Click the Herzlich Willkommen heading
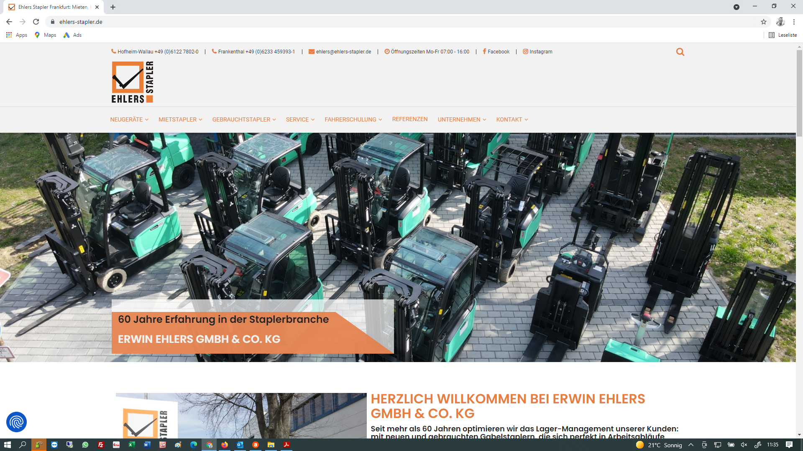Screen dimensions: 803x451 tap(508, 406)
